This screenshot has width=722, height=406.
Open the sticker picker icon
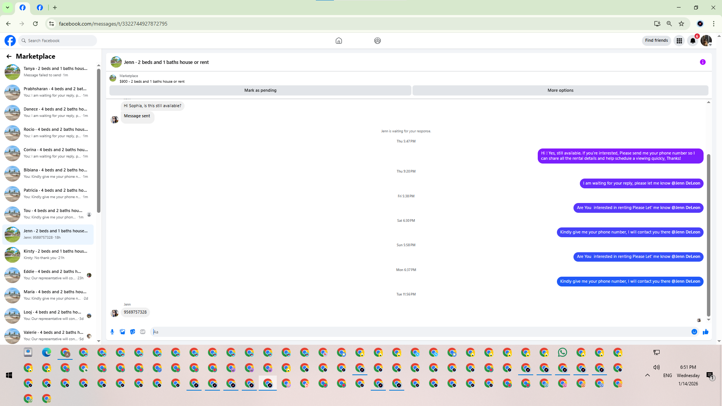132,332
